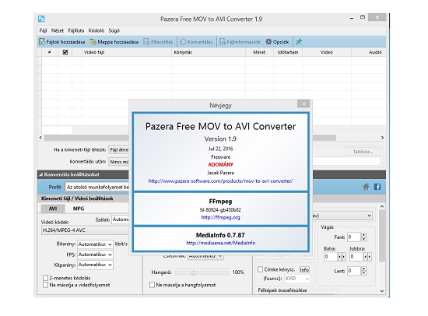
Task: Click the red ADOMÁNY donation link
Action: pos(220,165)
